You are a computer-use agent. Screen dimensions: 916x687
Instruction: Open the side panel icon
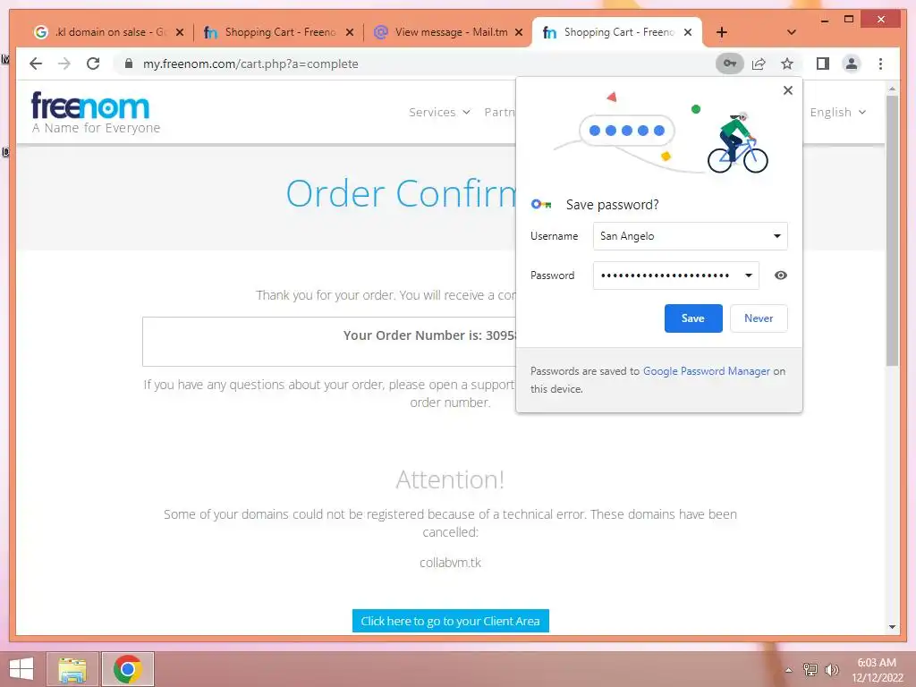tap(823, 64)
